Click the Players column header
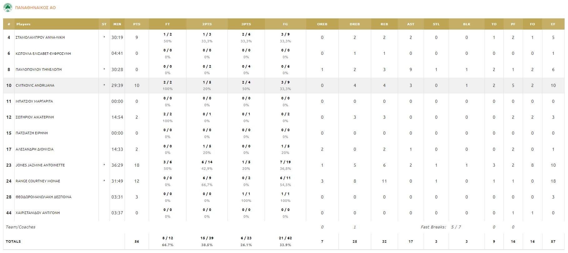This screenshot has width=568, height=253. (x=23, y=24)
